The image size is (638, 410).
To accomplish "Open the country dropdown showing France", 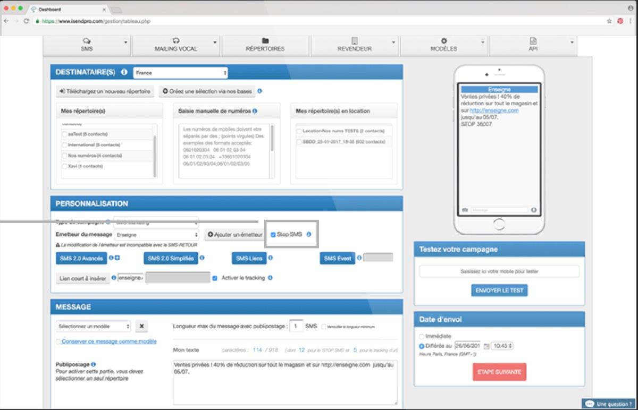I will 180,72.
